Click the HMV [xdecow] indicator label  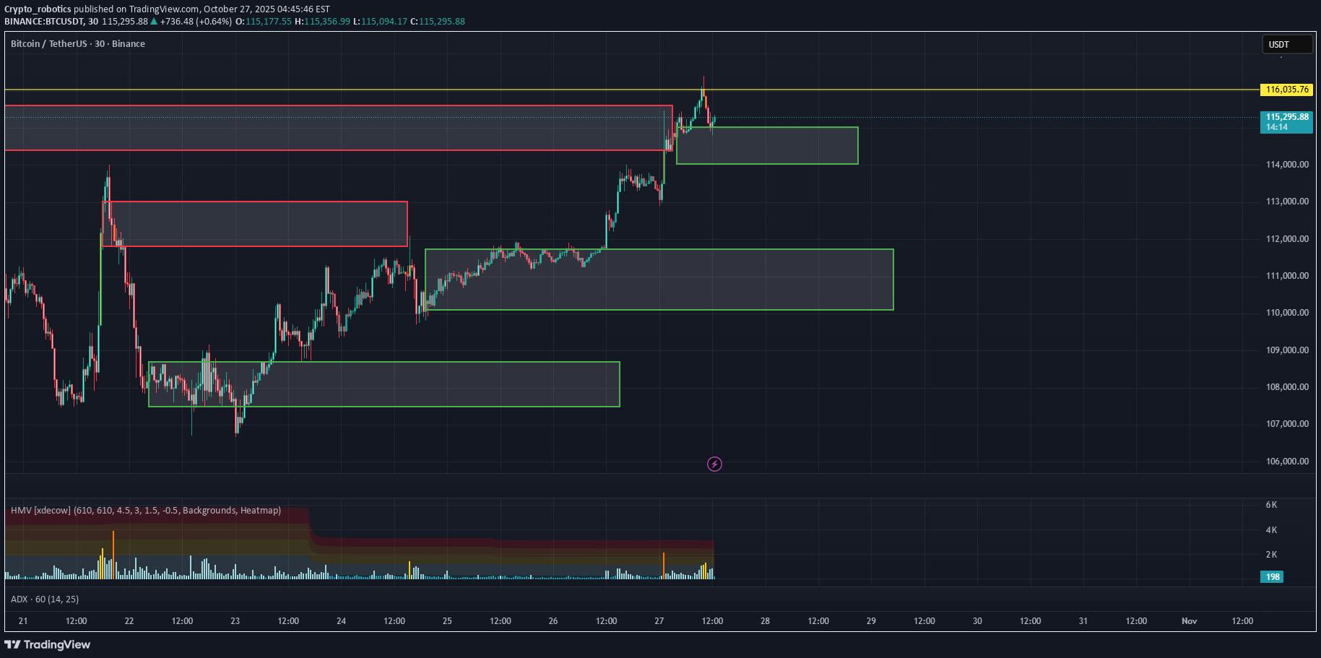click(x=146, y=511)
